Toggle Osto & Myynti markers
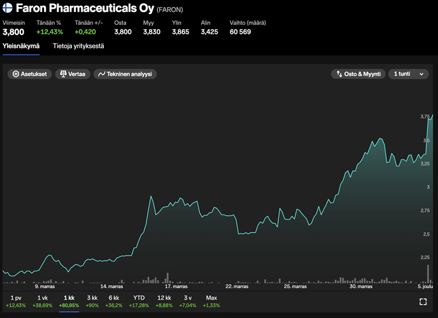The width and height of the screenshot is (438, 318). click(x=358, y=74)
